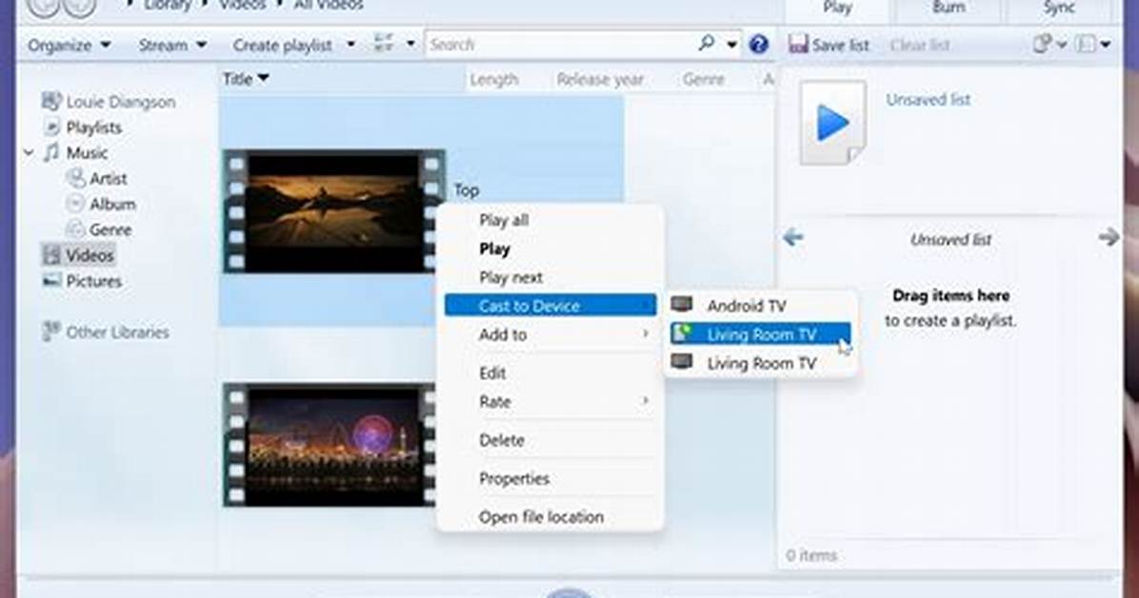This screenshot has height=598, width=1139.
Task: Sort by the Title column header
Action: (246, 79)
